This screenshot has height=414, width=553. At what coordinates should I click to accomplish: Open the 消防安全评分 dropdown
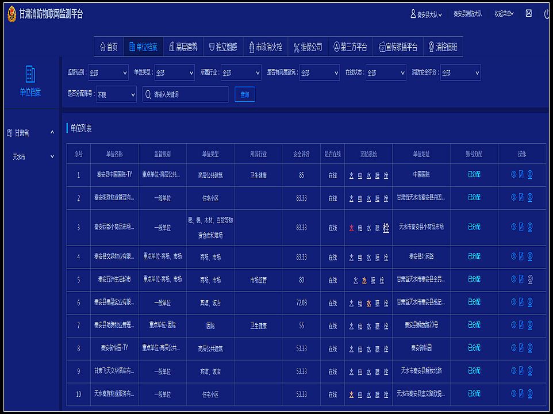coord(460,73)
